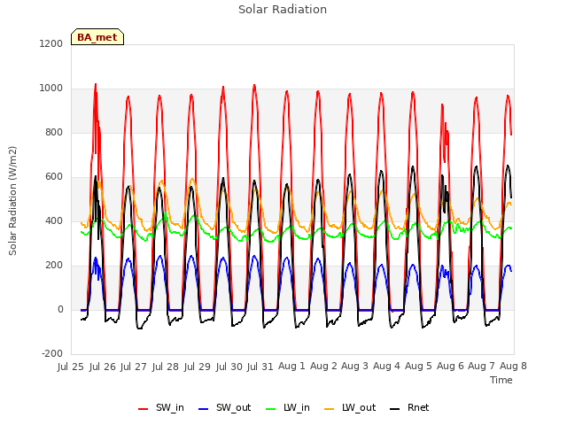Click the Aug 2 x-axis tick label

point(323,366)
